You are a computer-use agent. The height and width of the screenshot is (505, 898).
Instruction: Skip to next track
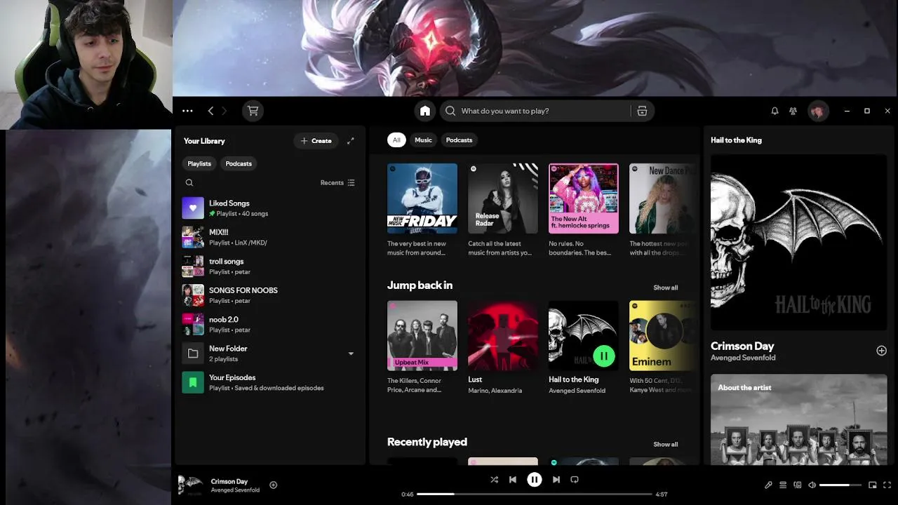[556, 480]
